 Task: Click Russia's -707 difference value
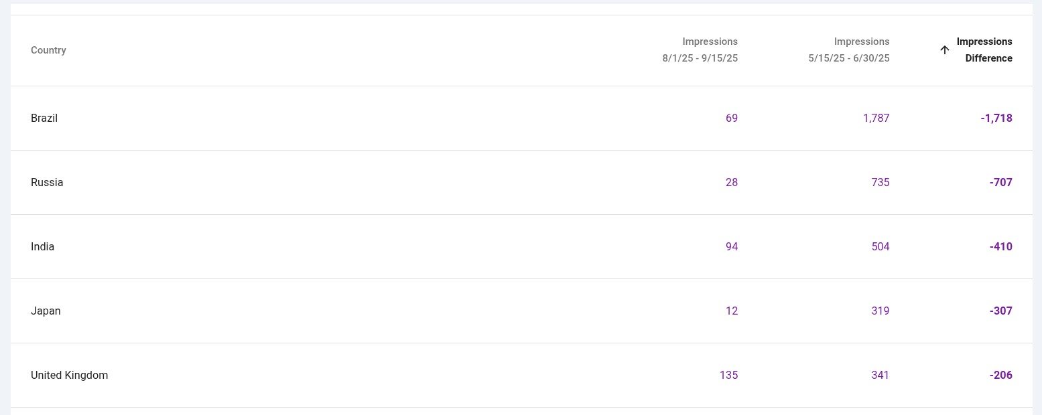[1000, 183]
